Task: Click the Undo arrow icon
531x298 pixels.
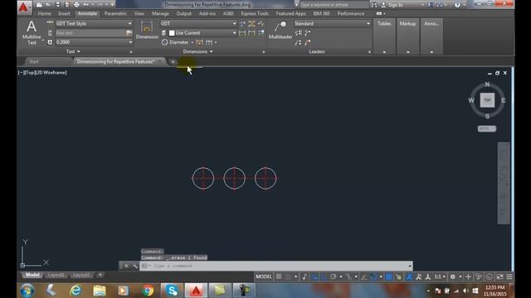Action: (x=86, y=5)
